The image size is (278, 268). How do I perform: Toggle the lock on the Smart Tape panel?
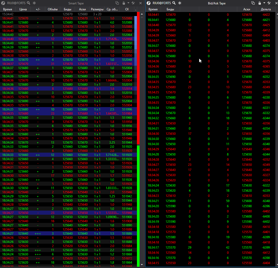coord(124,3)
